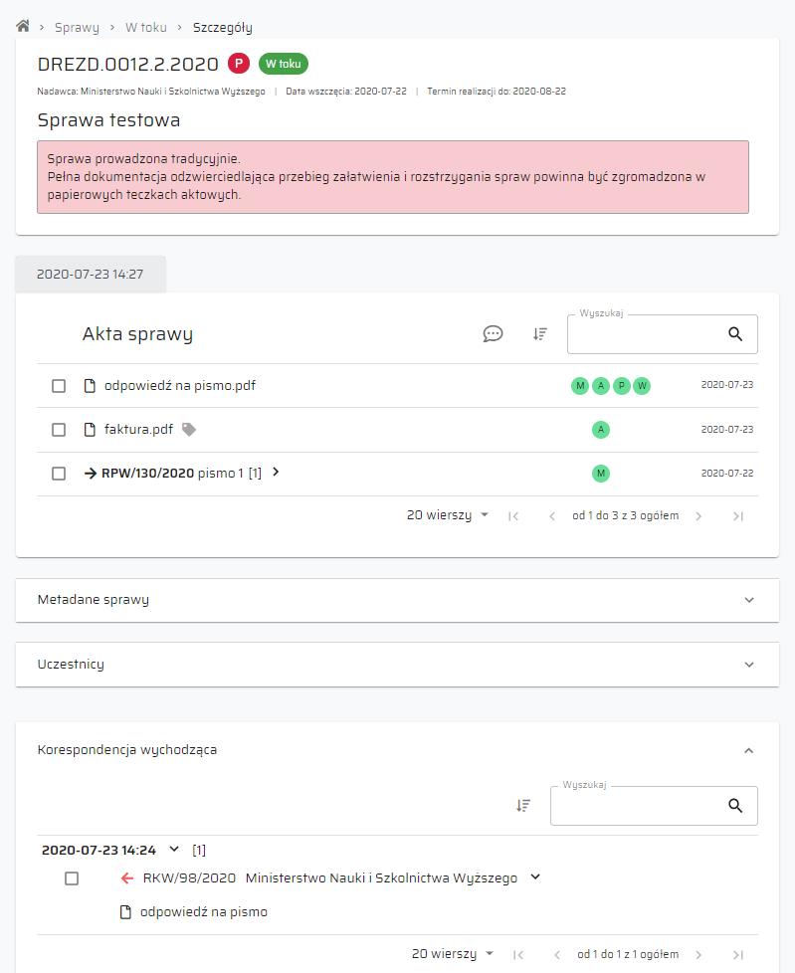Go to home via breadcrumb house icon

[x=23, y=27]
